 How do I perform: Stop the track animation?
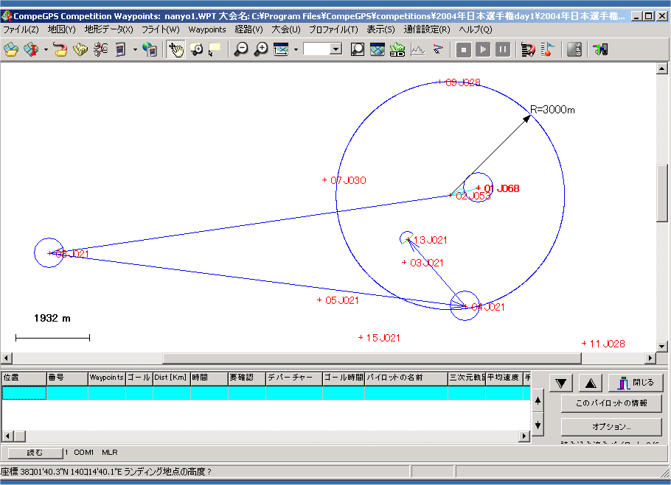[x=464, y=49]
